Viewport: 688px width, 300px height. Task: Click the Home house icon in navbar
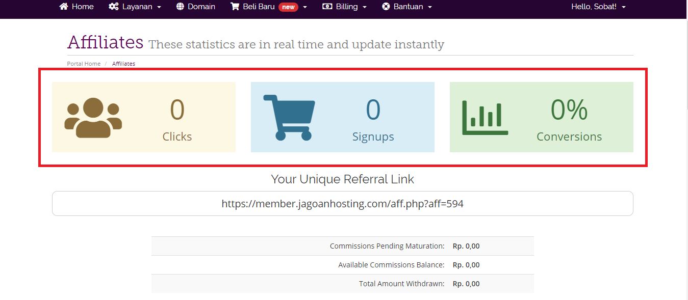pyautogui.click(x=64, y=7)
